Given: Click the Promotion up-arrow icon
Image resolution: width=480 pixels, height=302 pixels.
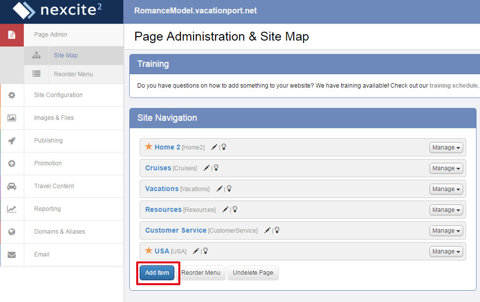Looking at the screenshot, I should point(11,163).
